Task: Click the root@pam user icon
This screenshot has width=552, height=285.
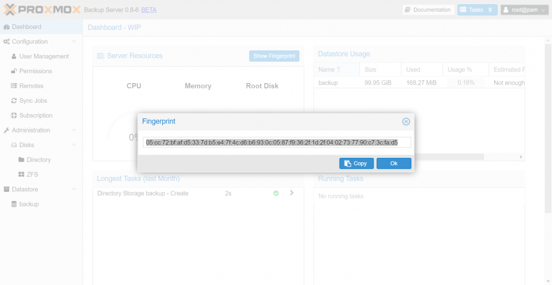Action: click(x=506, y=10)
